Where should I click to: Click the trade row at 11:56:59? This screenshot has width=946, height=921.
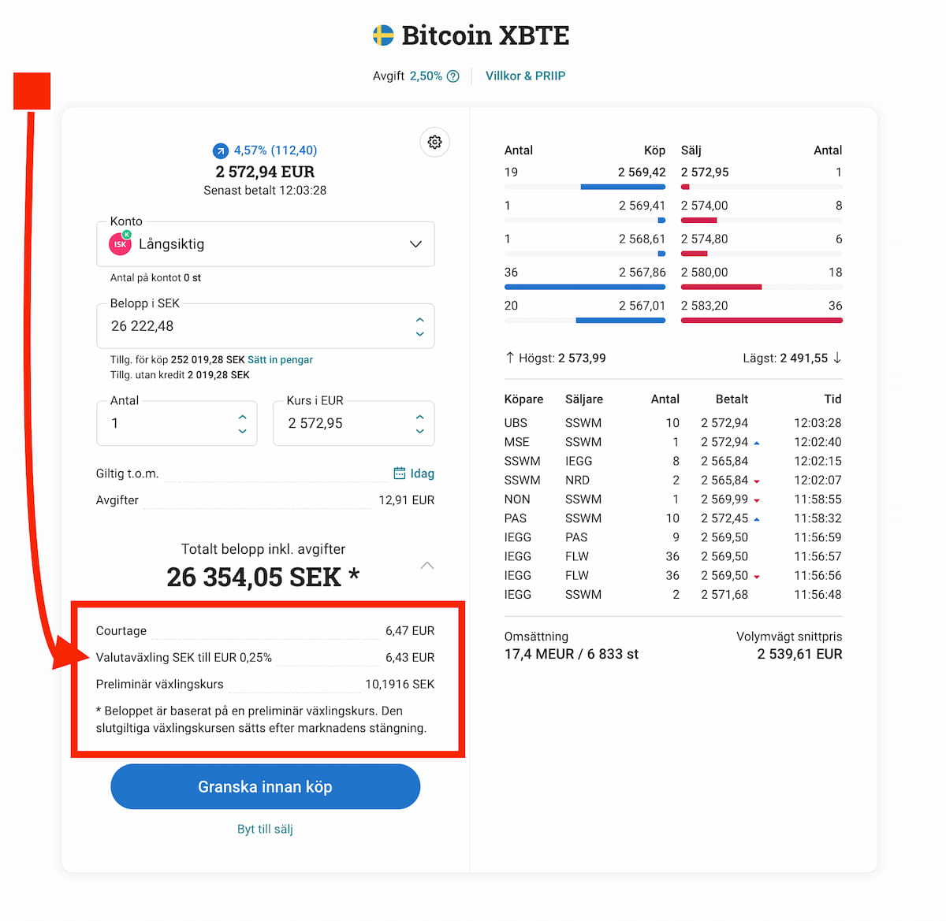pos(673,537)
